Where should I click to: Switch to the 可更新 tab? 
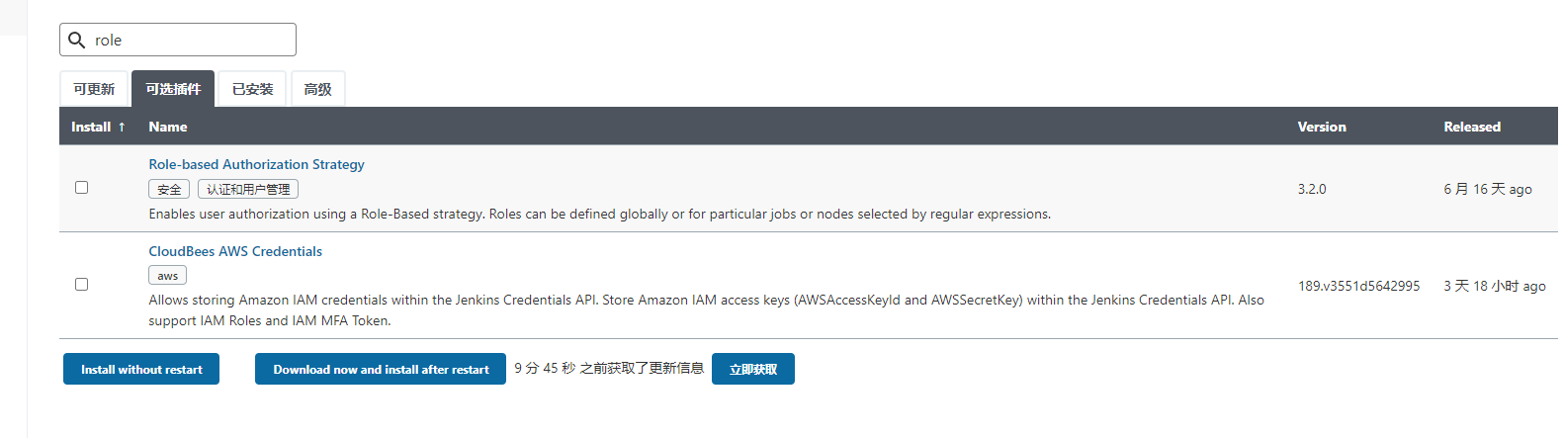(x=94, y=89)
